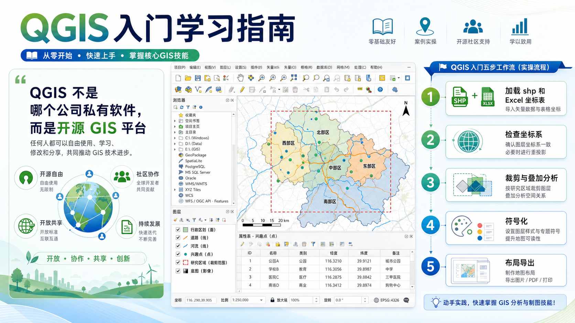Screen dimensions: 575x323
Task: Click the Undo arrow in the editing toolbar
Action: click(x=336, y=90)
